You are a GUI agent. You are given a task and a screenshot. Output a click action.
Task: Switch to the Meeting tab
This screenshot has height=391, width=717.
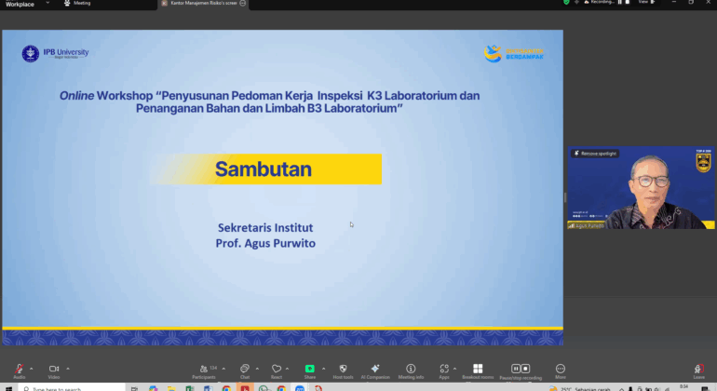pyautogui.click(x=77, y=3)
